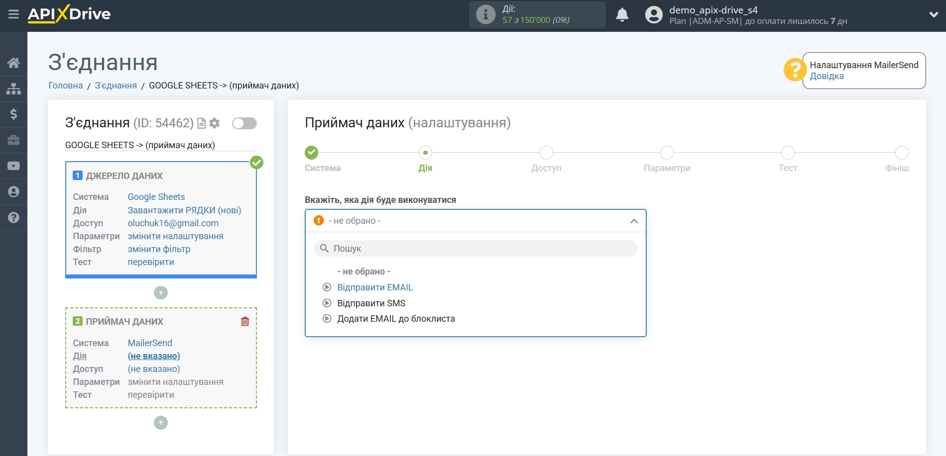The height and width of the screenshot is (456, 946).
Task: Select '- не обрано -' list option
Action: point(364,272)
